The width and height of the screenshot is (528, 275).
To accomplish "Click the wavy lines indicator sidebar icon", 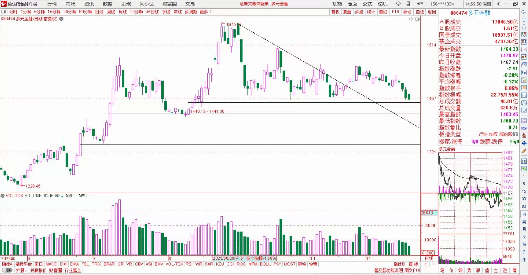I will pos(524,121).
